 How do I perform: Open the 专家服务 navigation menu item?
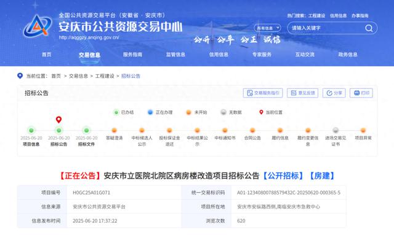click(x=262, y=55)
